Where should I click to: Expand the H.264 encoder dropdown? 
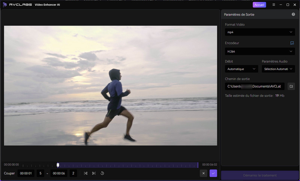click(x=260, y=51)
